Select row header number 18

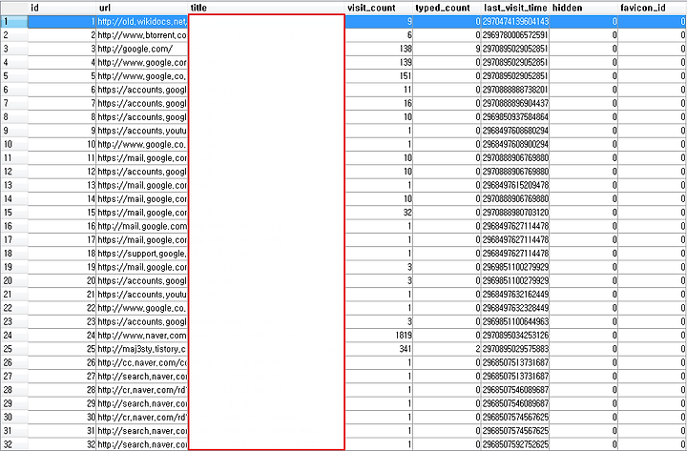tap(14, 254)
